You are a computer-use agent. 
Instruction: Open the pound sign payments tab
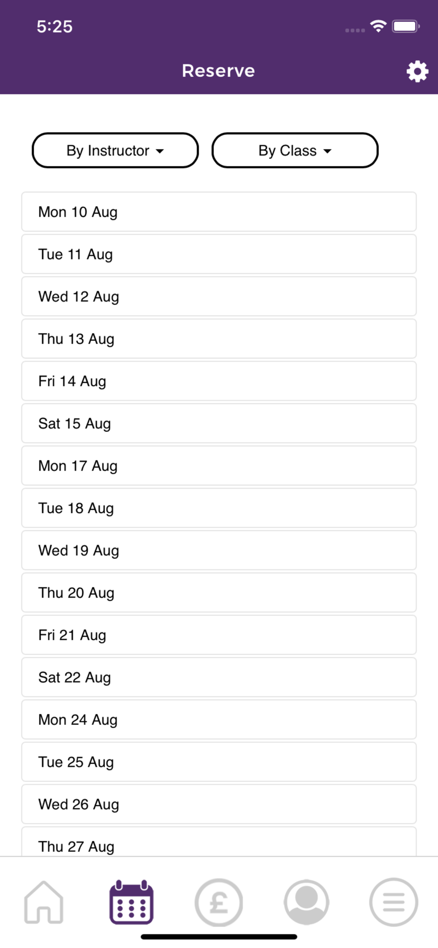tap(219, 902)
